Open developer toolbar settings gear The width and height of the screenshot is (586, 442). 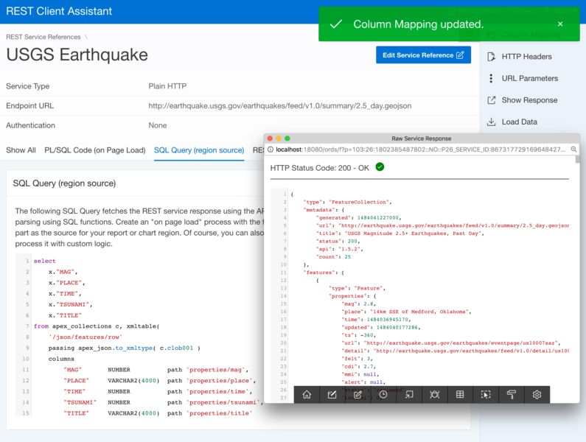tap(537, 395)
